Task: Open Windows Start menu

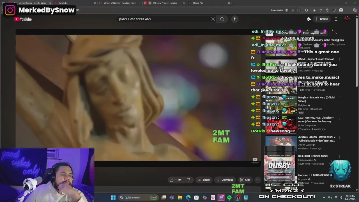Action: 113,198
